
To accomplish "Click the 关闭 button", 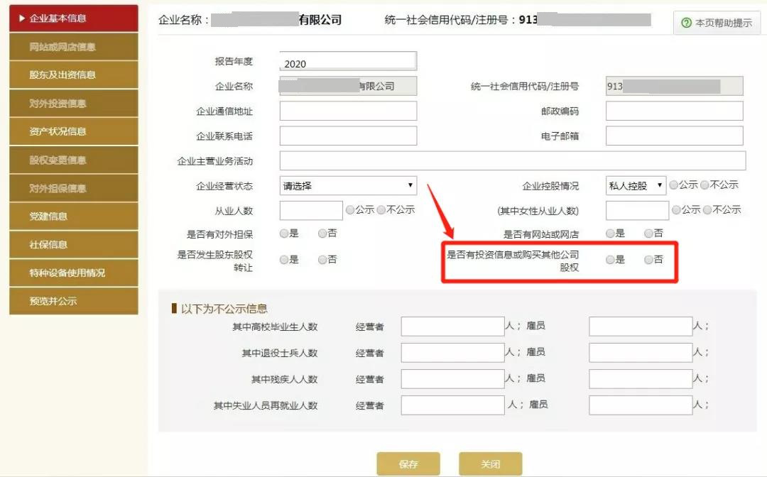I will click(x=490, y=464).
